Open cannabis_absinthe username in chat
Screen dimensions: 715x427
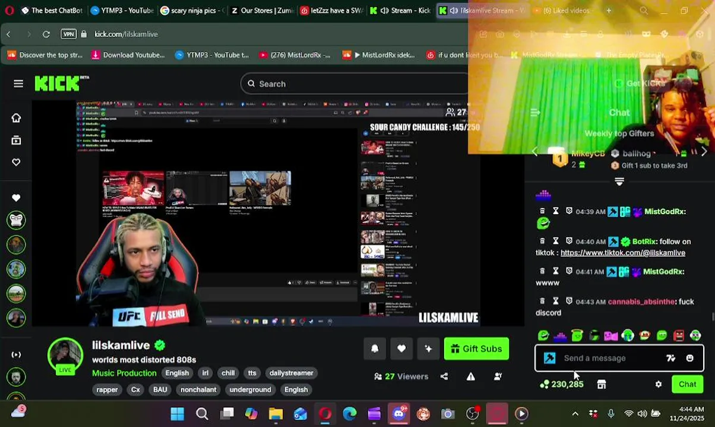pyautogui.click(x=642, y=301)
